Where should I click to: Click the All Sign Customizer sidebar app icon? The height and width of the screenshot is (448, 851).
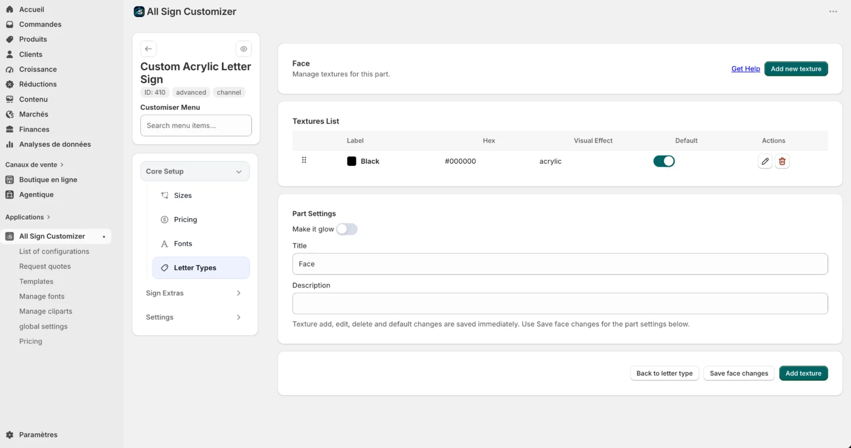(x=10, y=236)
